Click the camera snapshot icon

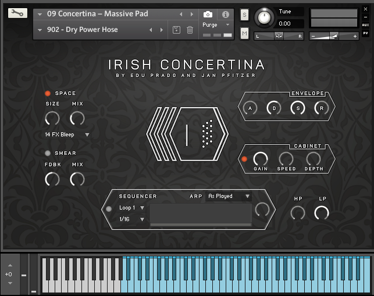[x=208, y=14]
